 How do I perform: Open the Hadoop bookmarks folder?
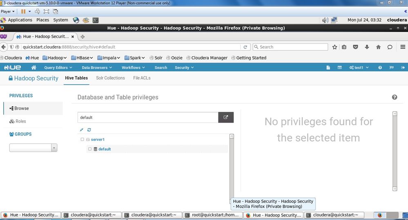(55, 58)
